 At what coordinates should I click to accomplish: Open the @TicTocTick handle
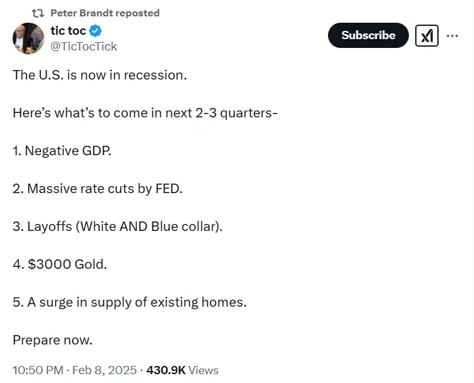[x=83, y=46]
